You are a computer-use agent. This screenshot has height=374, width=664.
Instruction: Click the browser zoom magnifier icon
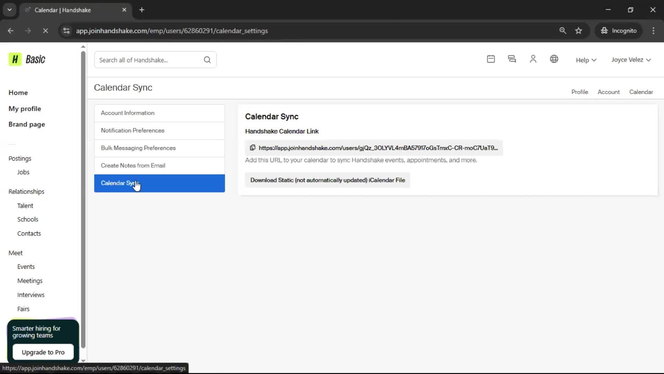[x=563, y=31]
